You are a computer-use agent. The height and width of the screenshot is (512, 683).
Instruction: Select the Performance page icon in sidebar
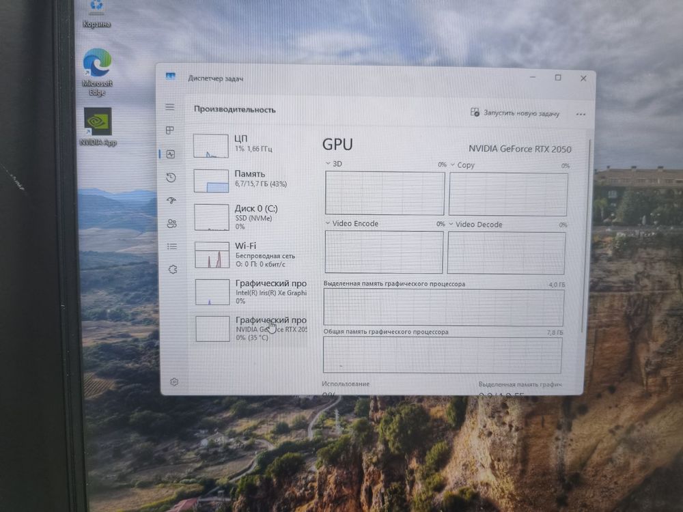pyautogui.click(x=171, y=154)
